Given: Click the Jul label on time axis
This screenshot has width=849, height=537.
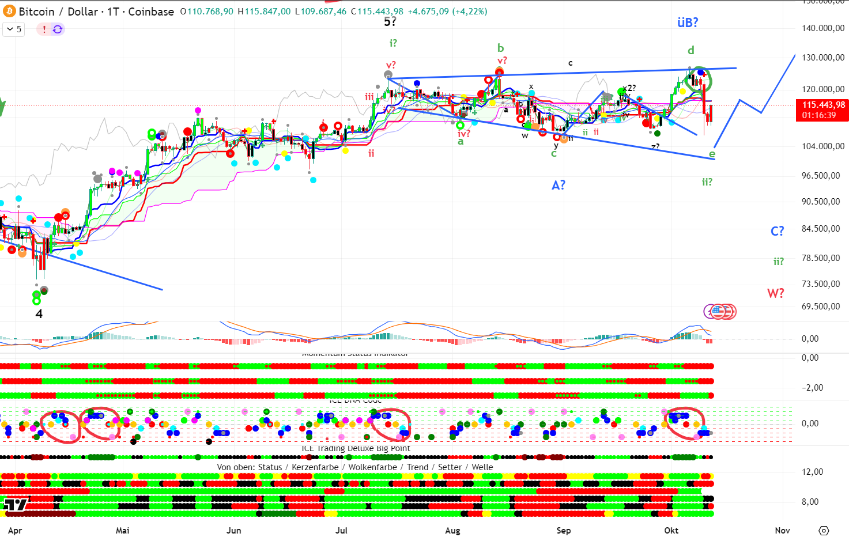Looking at the screenshot, I should [341, 530].
